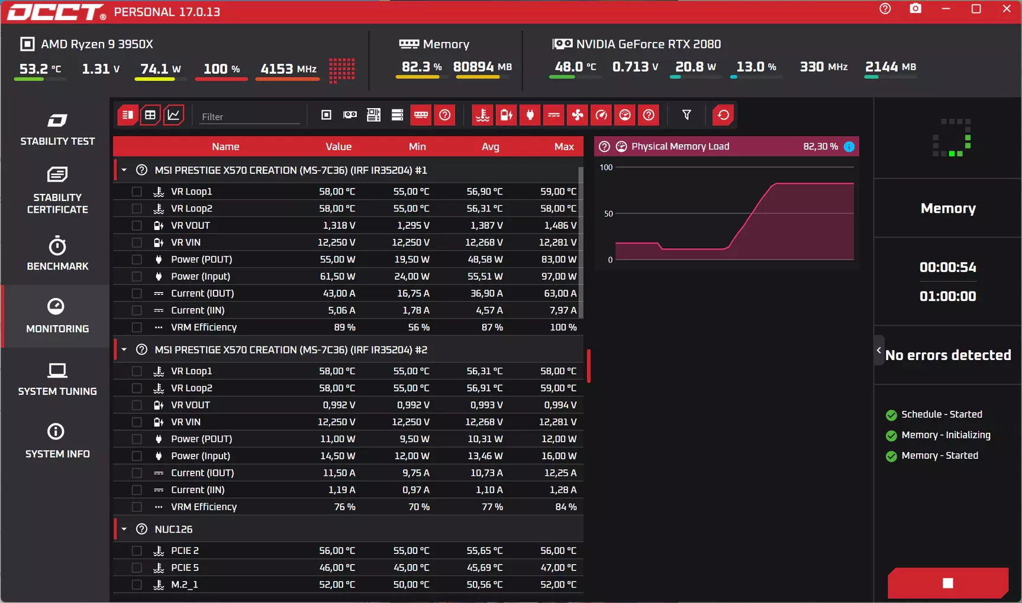
Task: Check M.2_1 sensor checkbox
Action: (137, 585)
